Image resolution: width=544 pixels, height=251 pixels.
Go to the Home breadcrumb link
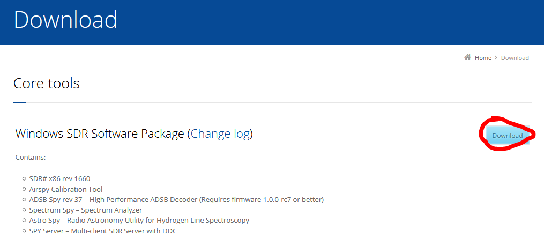483,58
